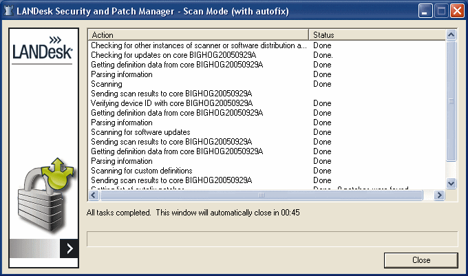Image resolution: width=468 pixels, height=276 pixels.
Task: Click the 'All tasks completed' status message
Action: click(x=193, y=213)
